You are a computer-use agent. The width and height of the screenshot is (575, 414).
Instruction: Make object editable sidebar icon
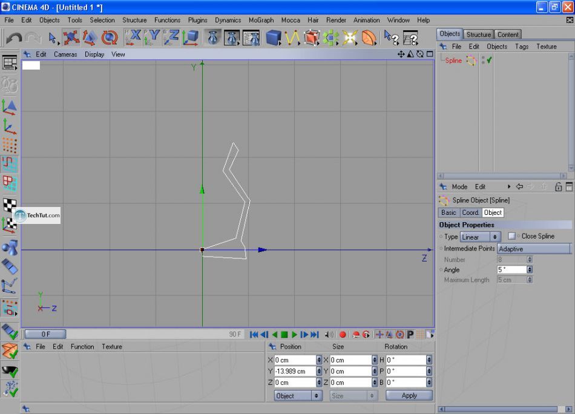pyautogui.click(x=10, y=85)
